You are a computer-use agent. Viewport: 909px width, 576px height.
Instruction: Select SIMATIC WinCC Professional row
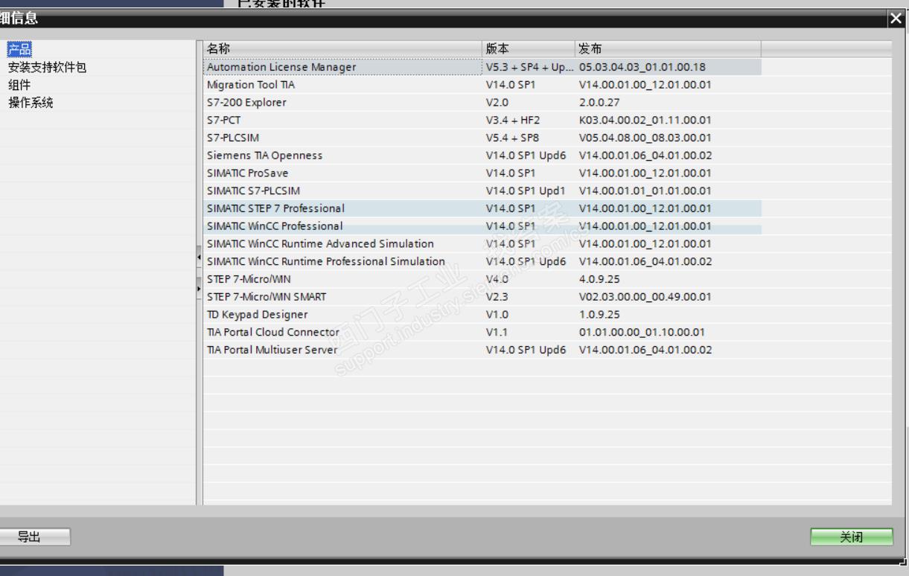(482, 226)
